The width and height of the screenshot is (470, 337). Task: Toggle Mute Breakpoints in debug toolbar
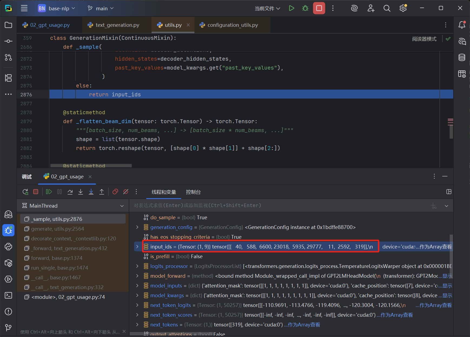[126, 192]
